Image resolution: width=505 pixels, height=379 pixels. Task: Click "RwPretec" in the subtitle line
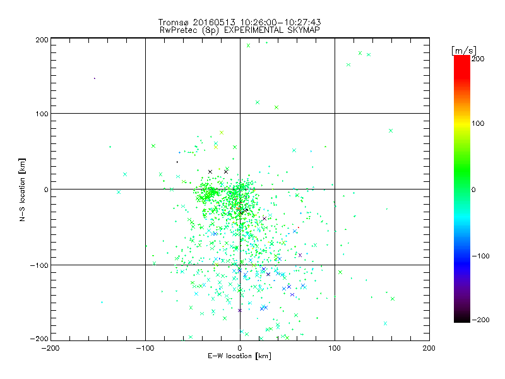[179, 30]
